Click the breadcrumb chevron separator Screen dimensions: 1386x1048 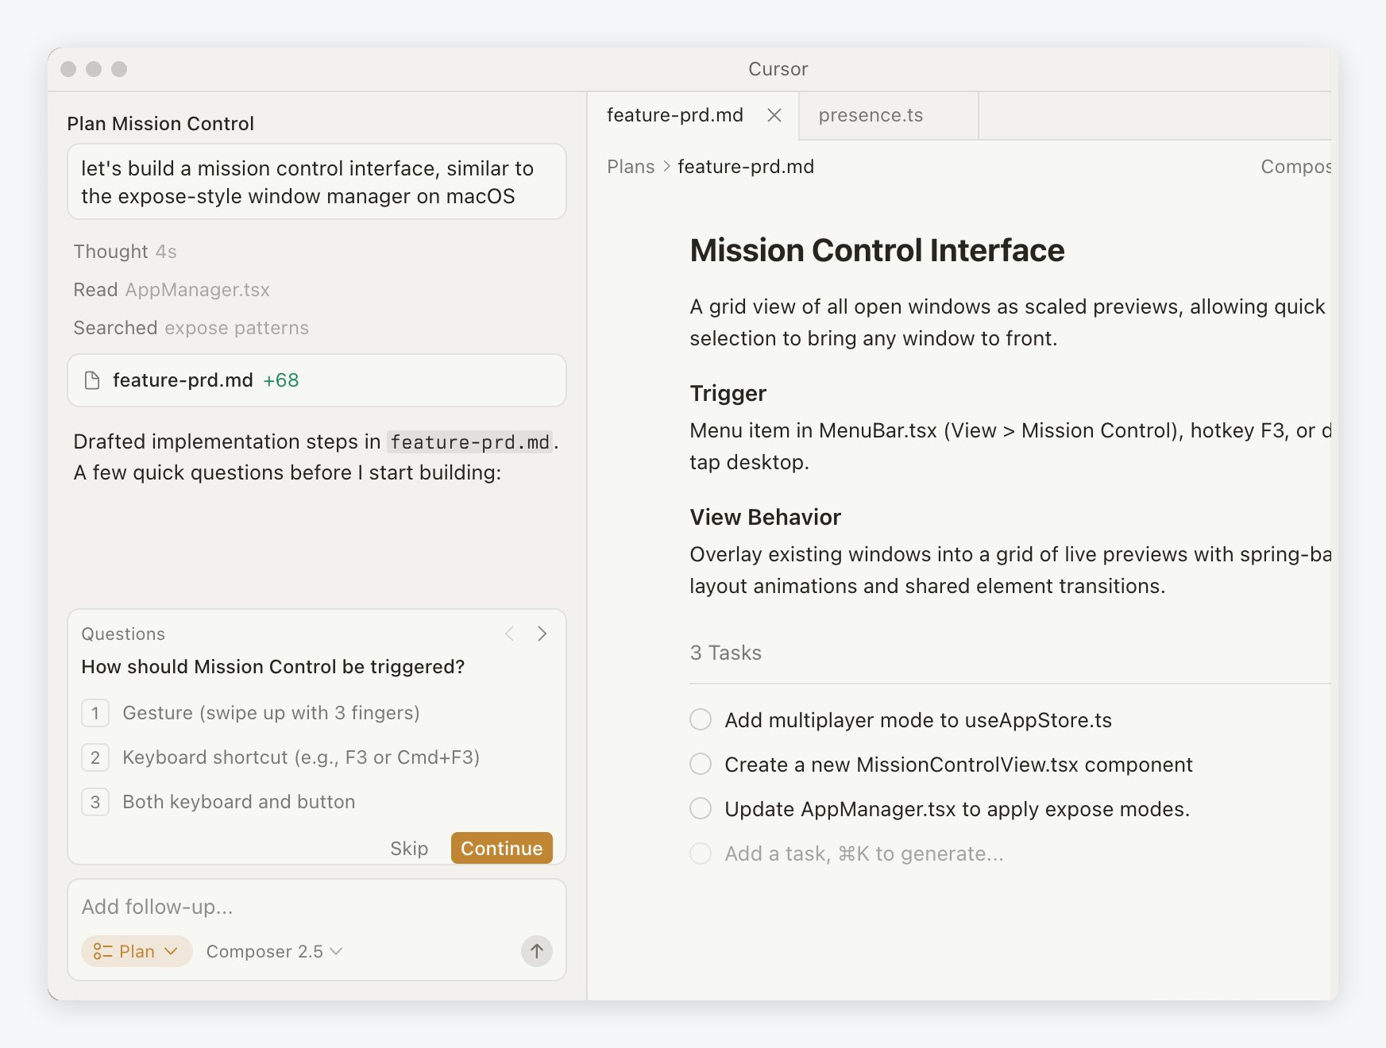click(666, 167)
